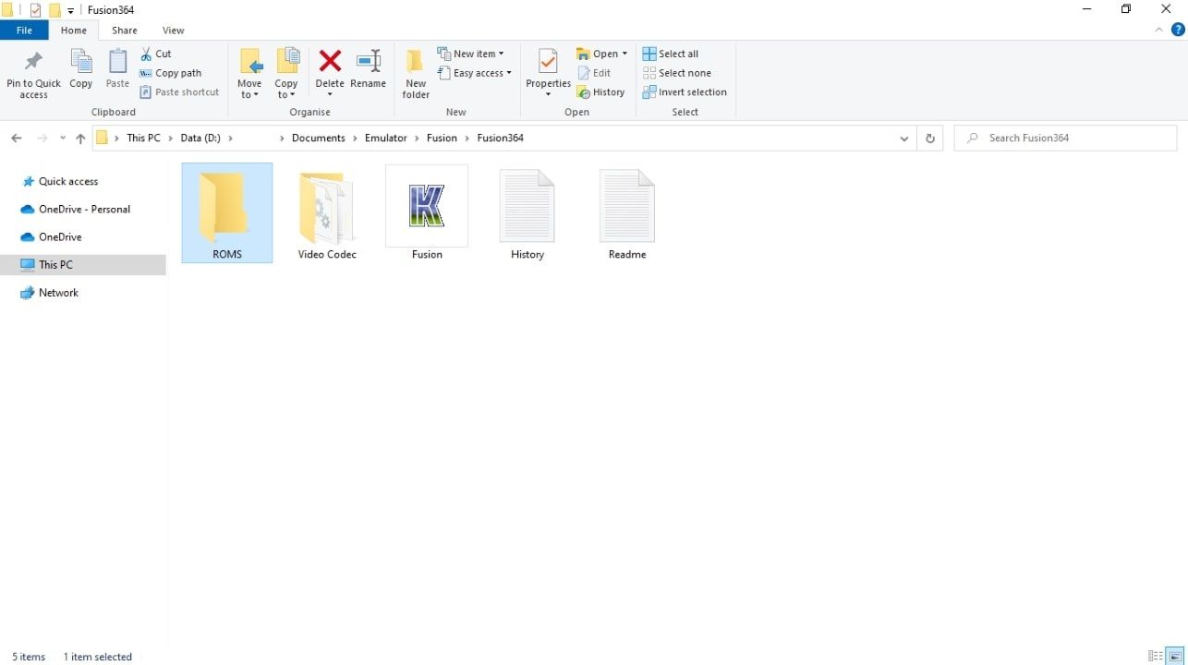Expand the chevron after Documents in the address bar

[356, 139]
